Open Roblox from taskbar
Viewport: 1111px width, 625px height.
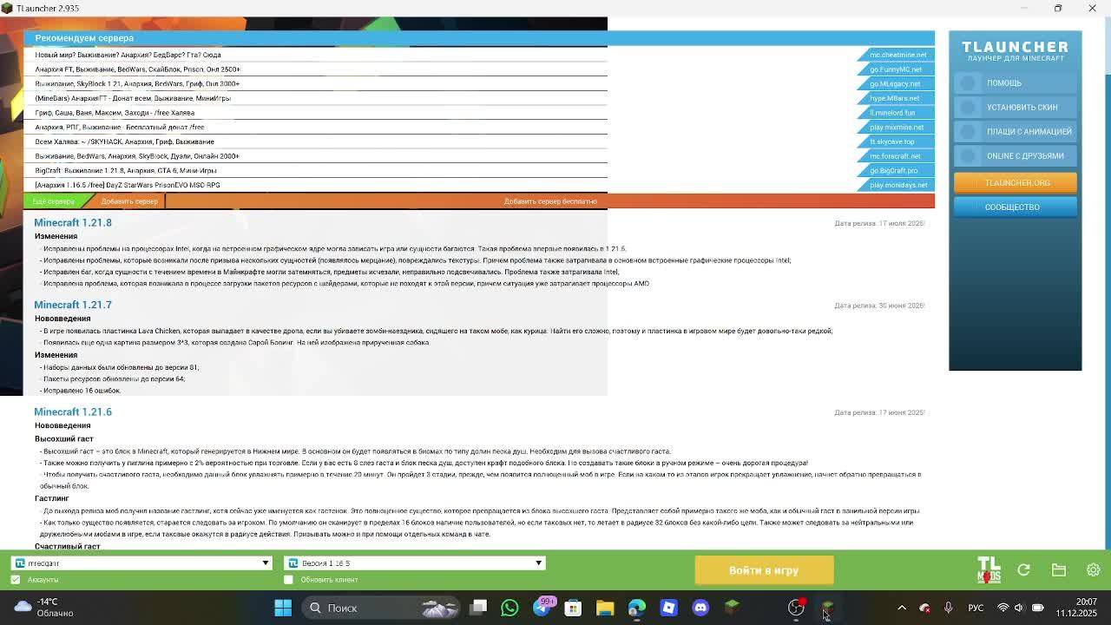668,608
